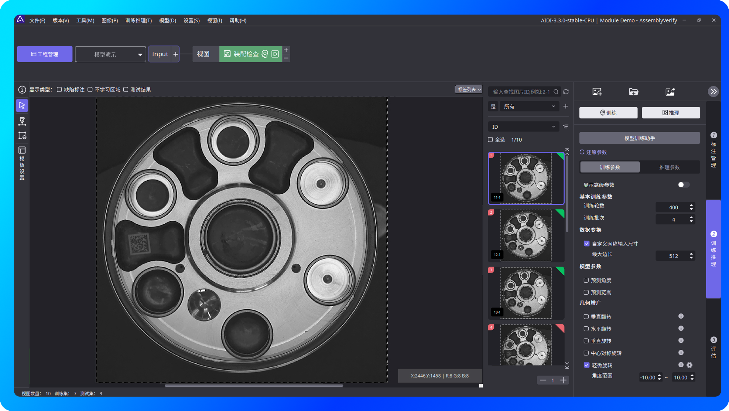Check the vertical flip option
The image size is (729, 411).
586,317
